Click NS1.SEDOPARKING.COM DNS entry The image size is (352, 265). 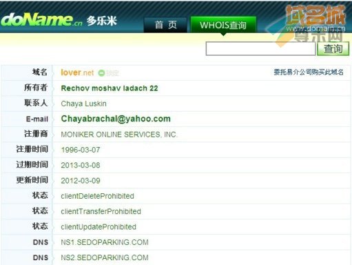point(105,242)
